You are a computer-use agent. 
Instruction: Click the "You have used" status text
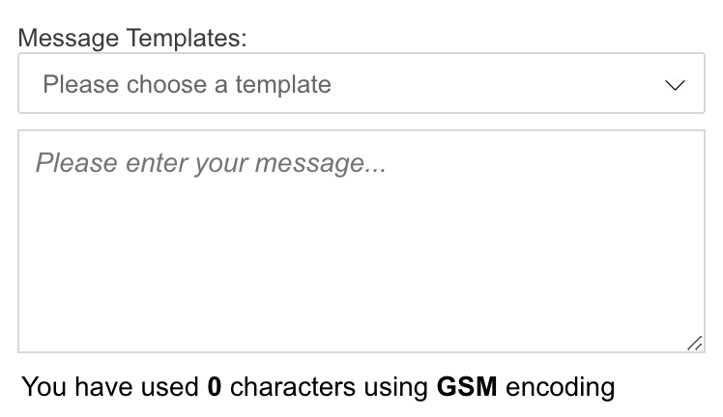click(x=111, y=388)
